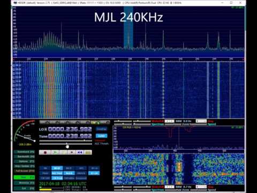Click the date and UTC time text
This screenshot has width=257, height=193.
tap(63, 184)
